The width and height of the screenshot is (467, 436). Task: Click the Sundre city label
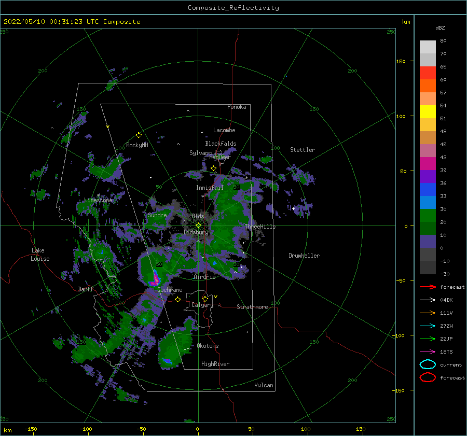[x=157, y=215]
